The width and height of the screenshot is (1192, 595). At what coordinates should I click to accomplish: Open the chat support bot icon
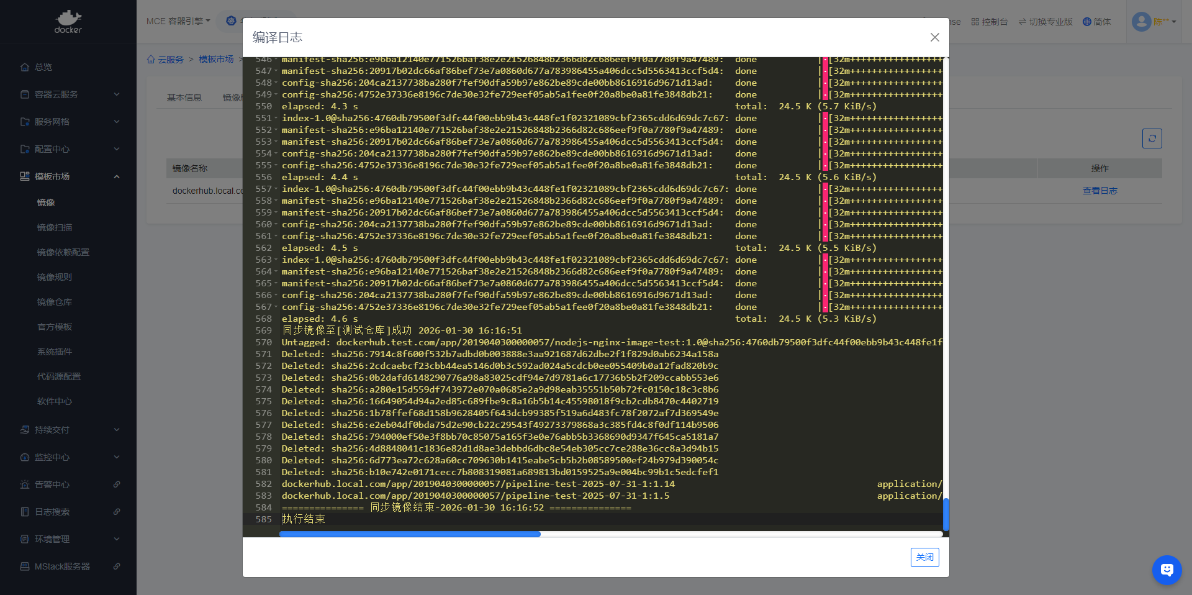1167,570
